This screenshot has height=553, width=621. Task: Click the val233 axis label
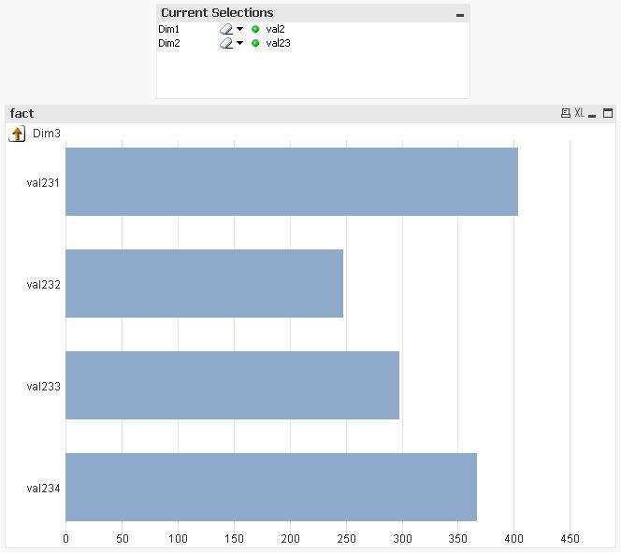[x=43, y=387]
